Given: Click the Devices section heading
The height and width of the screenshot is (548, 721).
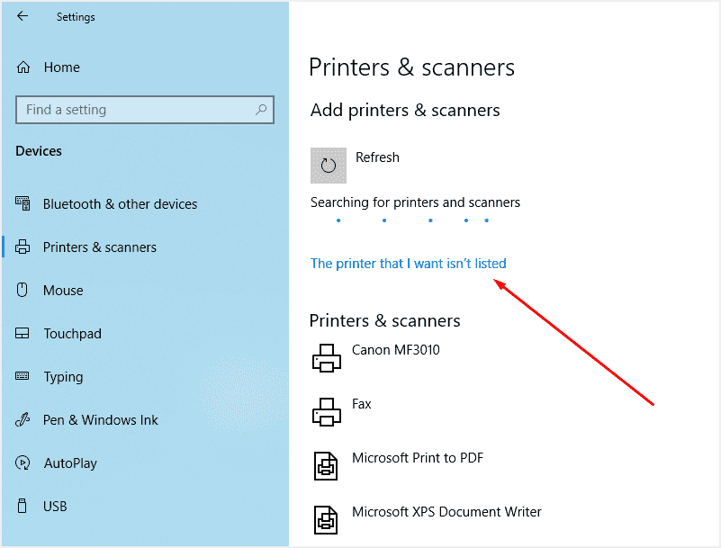Looking at the screenshot, I should coord(39,151).
